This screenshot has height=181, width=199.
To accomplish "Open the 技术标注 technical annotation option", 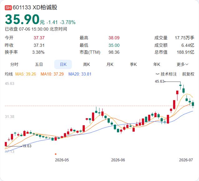I will click(166, 74).
